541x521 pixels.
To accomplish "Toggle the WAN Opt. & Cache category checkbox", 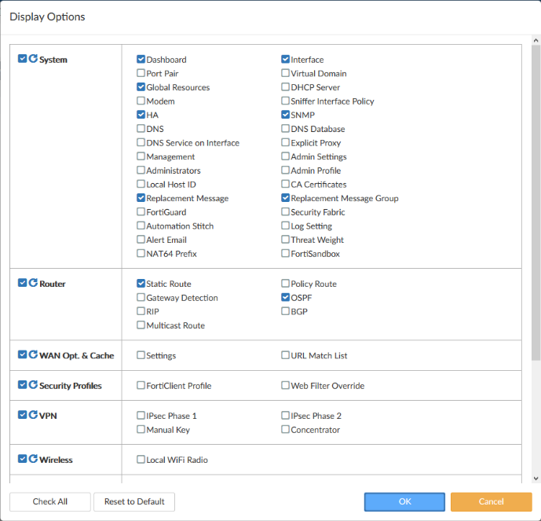I will point(23,354).
